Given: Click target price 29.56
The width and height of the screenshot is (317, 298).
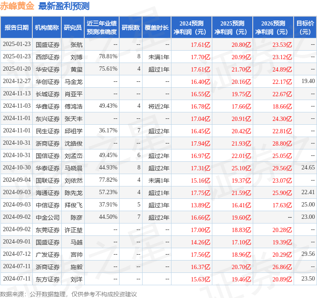Looking at the screenshot, I should [308, 254].
